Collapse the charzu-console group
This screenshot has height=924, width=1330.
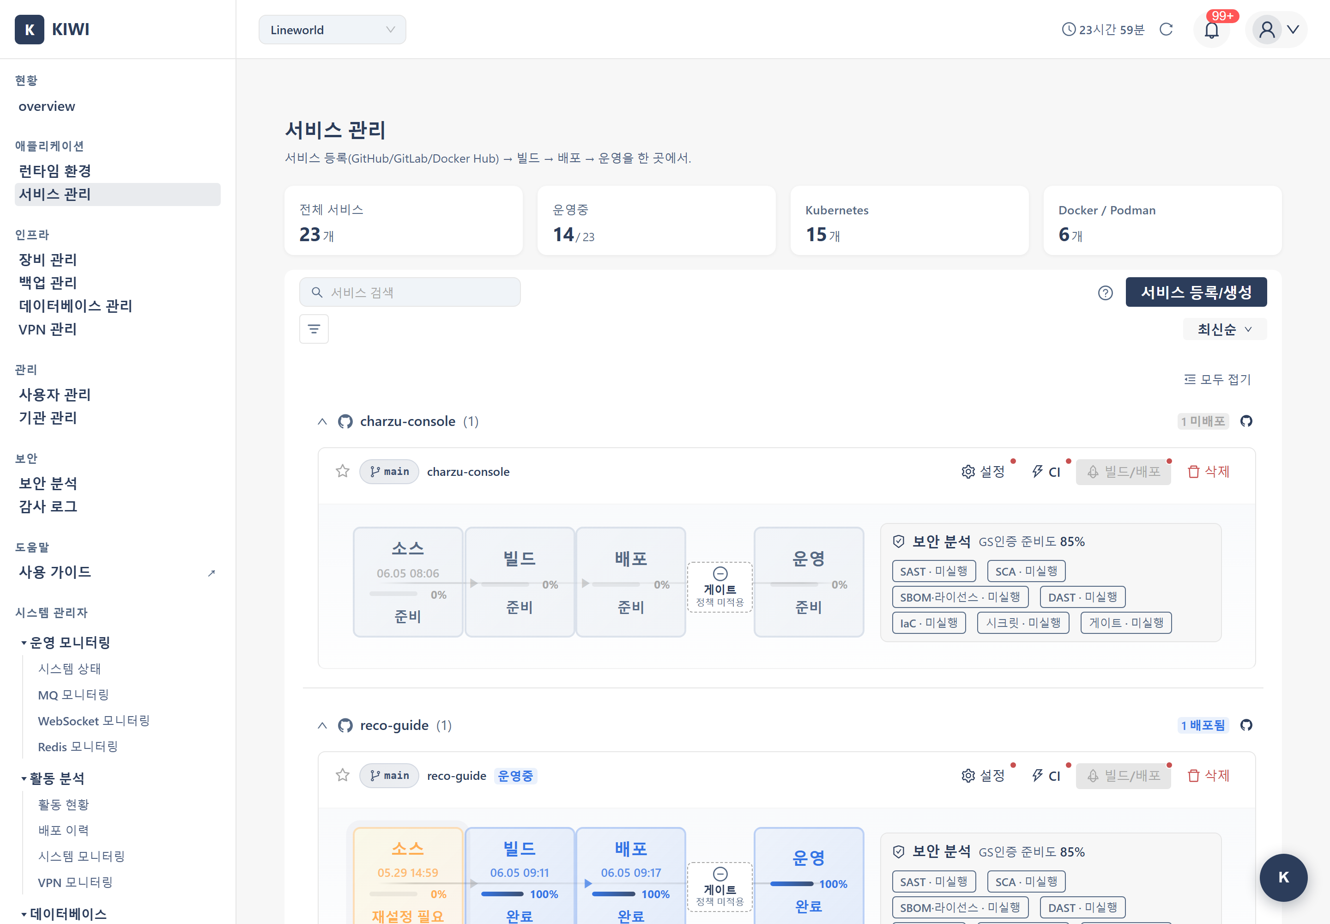(322, 421)
